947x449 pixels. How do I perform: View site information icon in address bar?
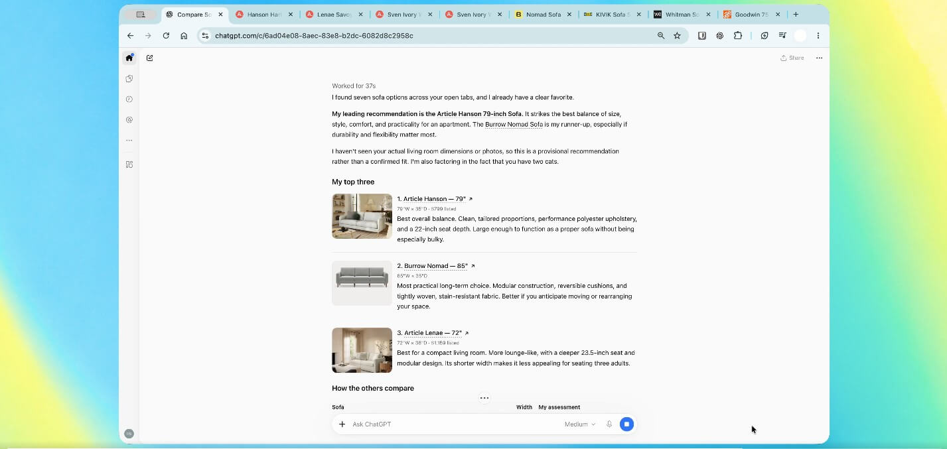[x=205, y=36]
